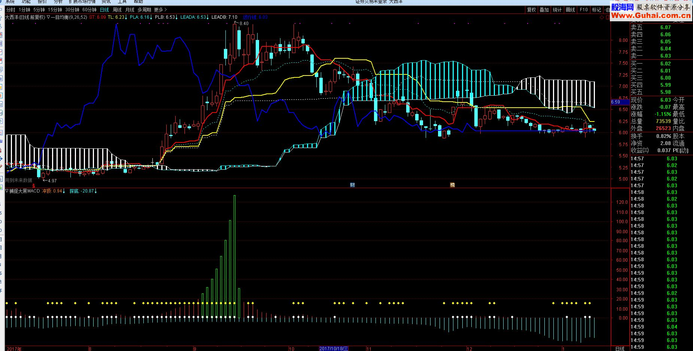
Task: Click the 财 finance marker on chart
Action: pos(352,185)
